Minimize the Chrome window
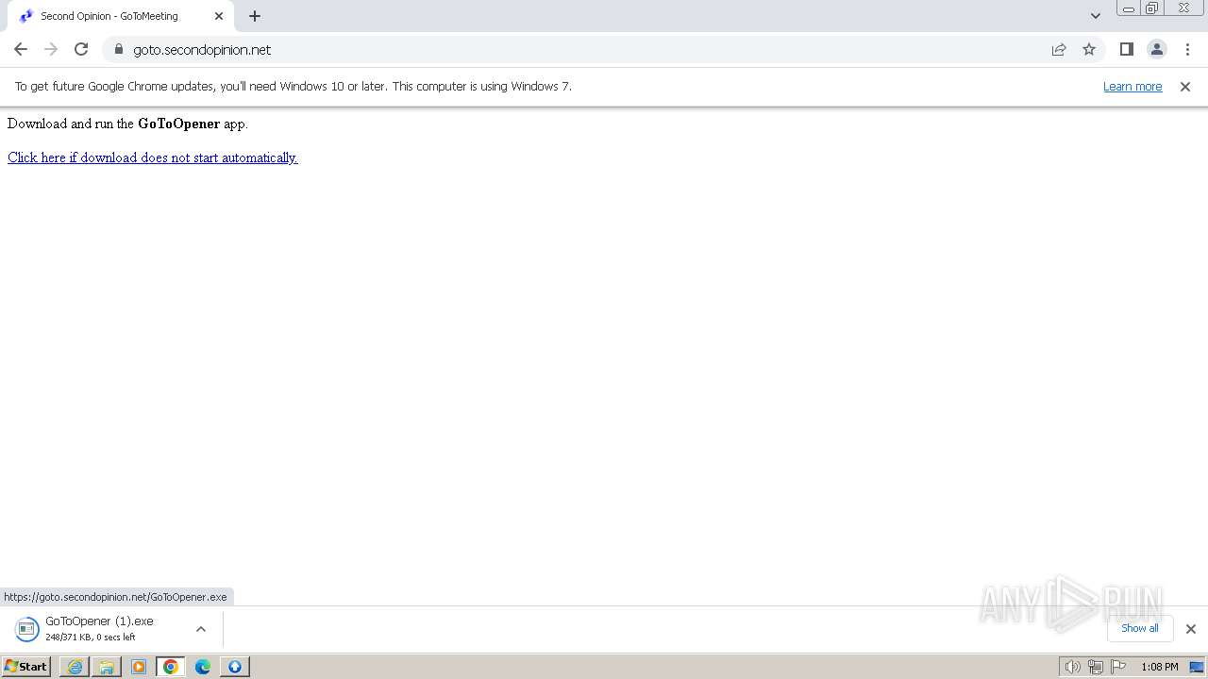 [x=1128, y=8]
